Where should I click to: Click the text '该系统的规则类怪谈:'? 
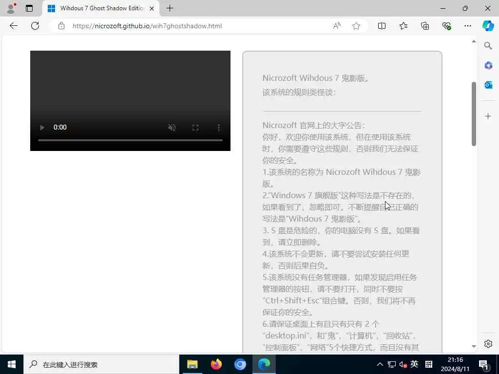(299, 93)
